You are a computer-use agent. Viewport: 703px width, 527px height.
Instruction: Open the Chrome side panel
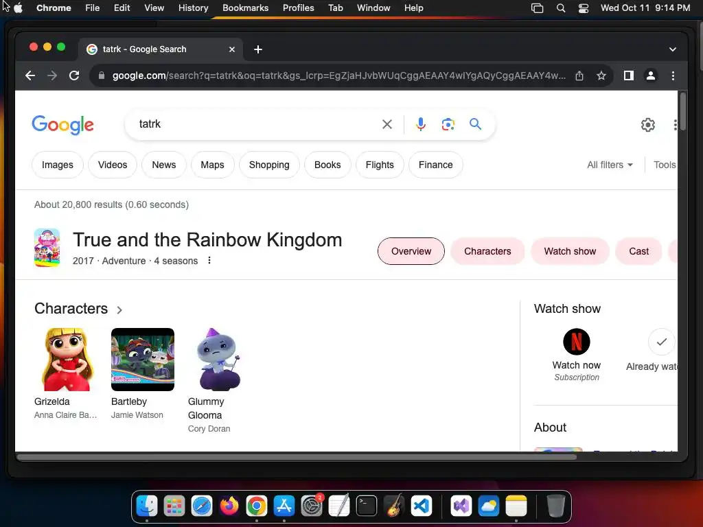point(629,75)
